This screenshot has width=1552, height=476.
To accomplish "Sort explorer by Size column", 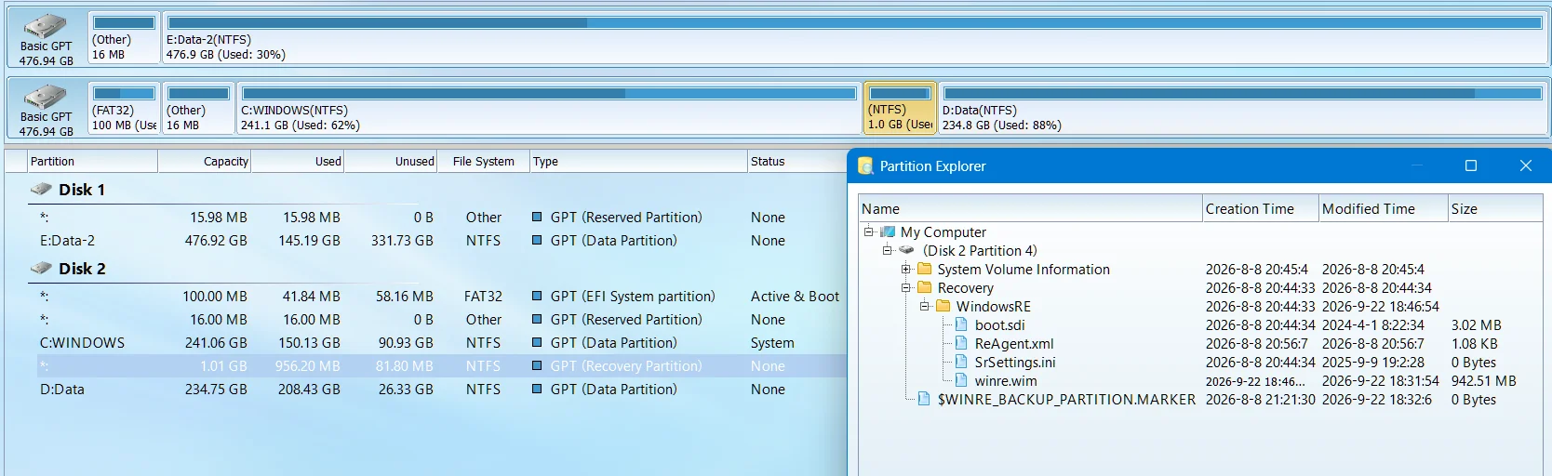I will pyautogui.click(x=1495, y=209).
